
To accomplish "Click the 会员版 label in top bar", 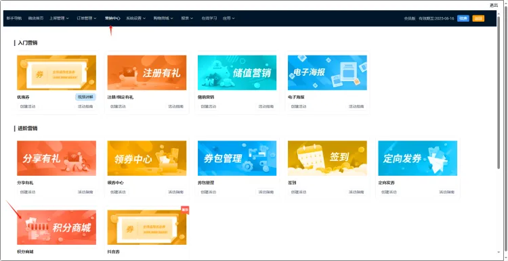I will coord(410,18).
